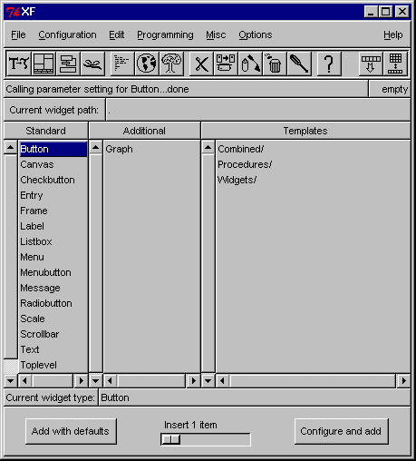Open the Procedures/ templates folder
Viewport: 416px width, 461px height.
click(245, 164)
